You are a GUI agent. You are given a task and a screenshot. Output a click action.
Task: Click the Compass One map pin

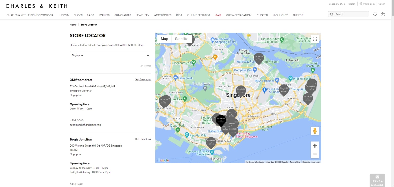tap(255, 69)
